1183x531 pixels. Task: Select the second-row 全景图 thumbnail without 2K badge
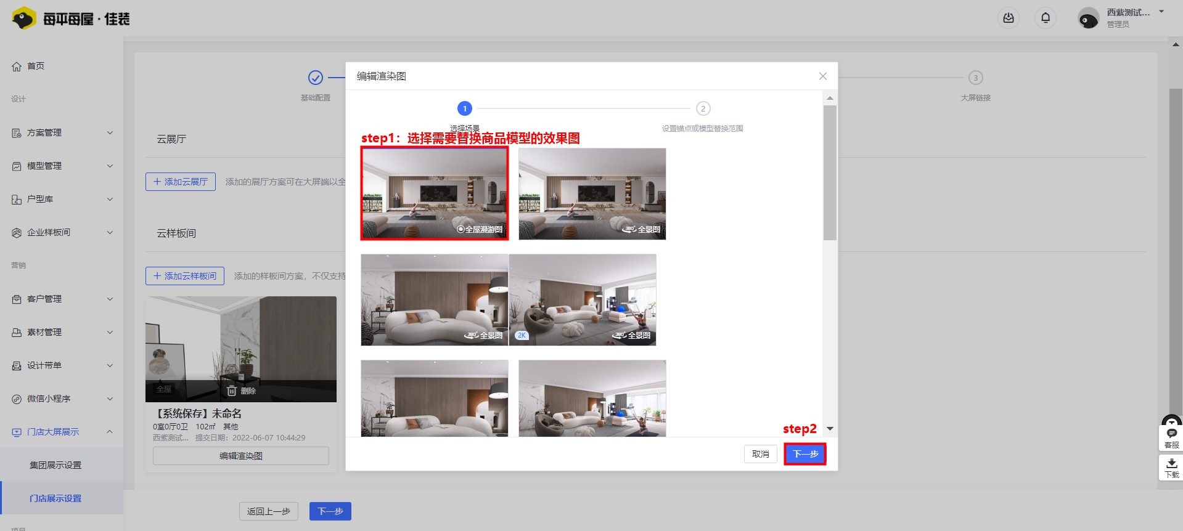tap(435, 300)
